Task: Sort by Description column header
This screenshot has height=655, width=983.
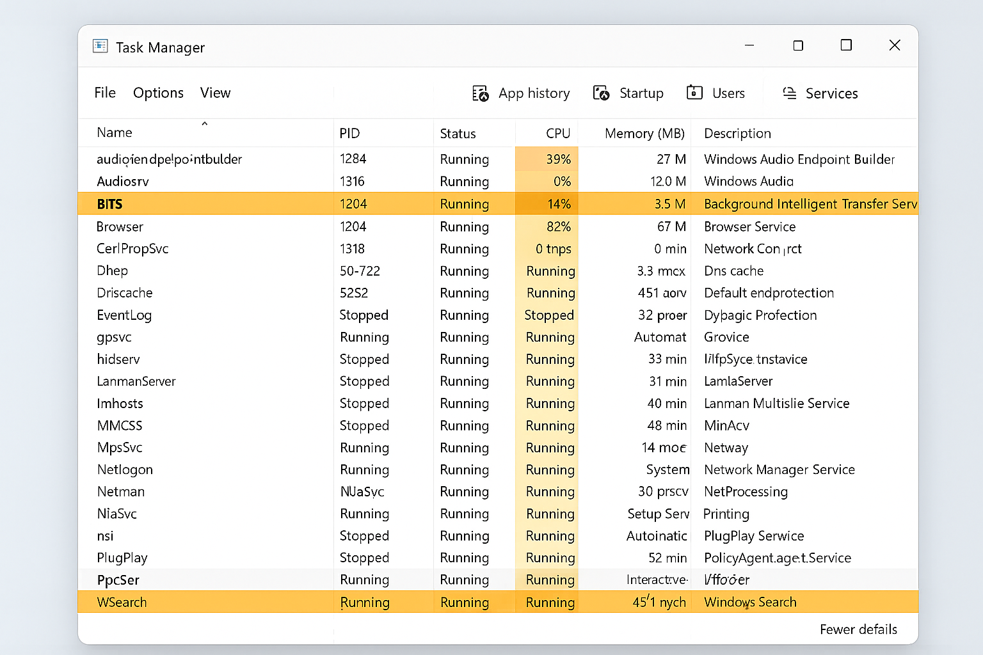Action: pyautogui.click(x=737, y=134)
